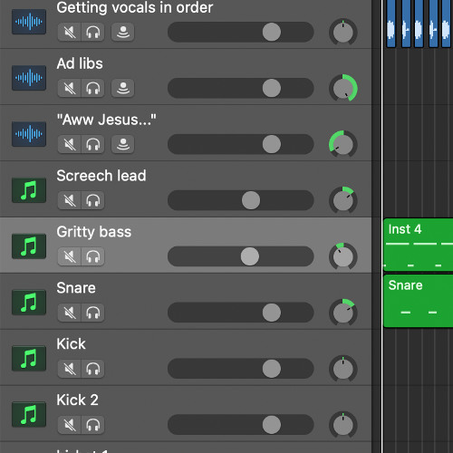Screen dimensions: 453x453
Task: Click the Snare volume slider
Action: tap(241, 313)
